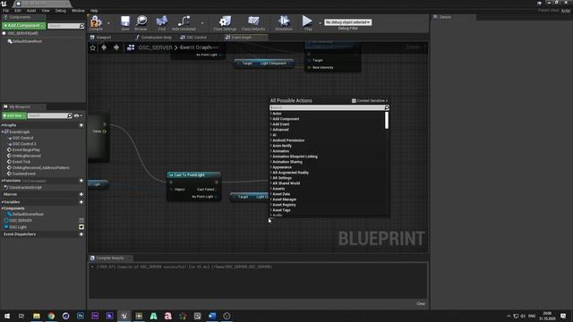Click Cast To PointLight node title
The width and height of the screenshot is (573, 322).
click(x=189, y=175)
